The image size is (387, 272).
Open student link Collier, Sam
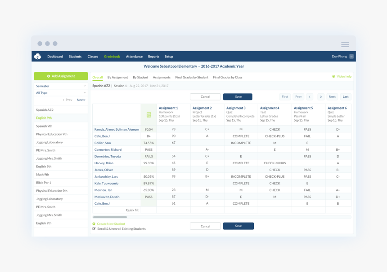coord(103,143)
